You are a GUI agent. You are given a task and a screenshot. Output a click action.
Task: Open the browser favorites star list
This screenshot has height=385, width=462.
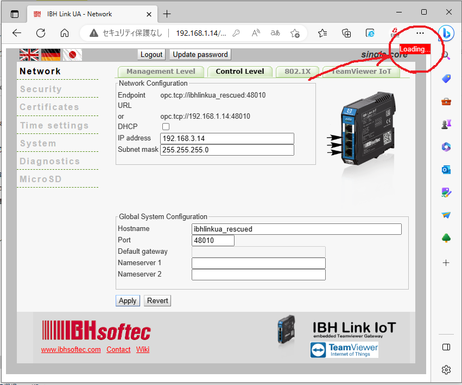tap(322, 33)
